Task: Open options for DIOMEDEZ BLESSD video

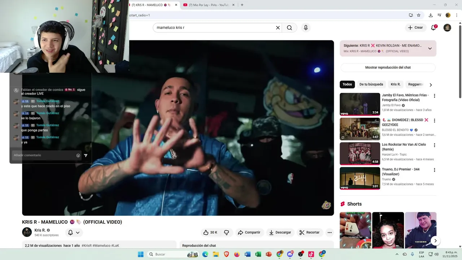Action: (x=434, y=121)
